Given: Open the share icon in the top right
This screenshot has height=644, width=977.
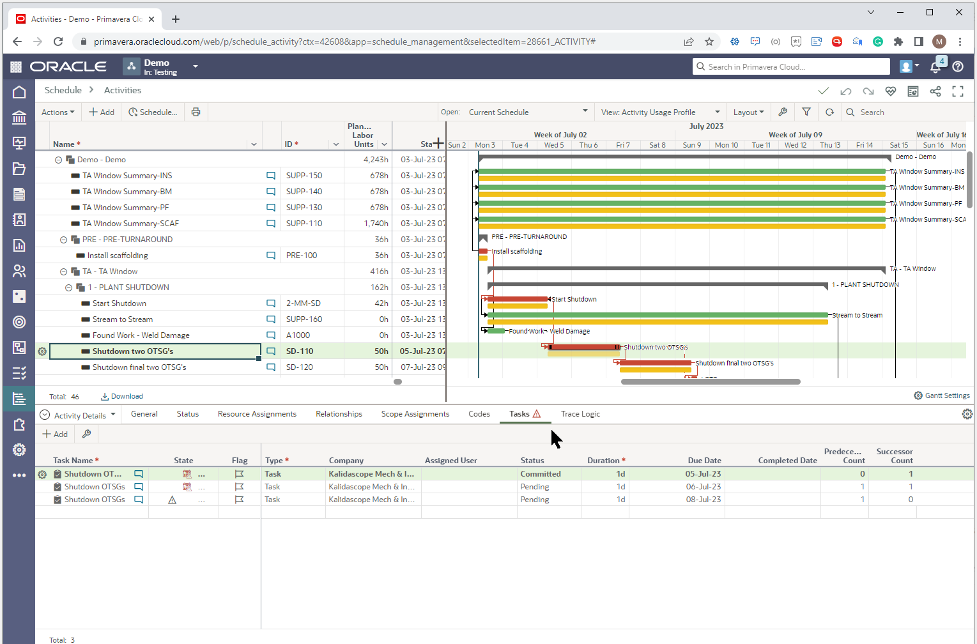Looking at the screenshot, I should pos(935,91).
